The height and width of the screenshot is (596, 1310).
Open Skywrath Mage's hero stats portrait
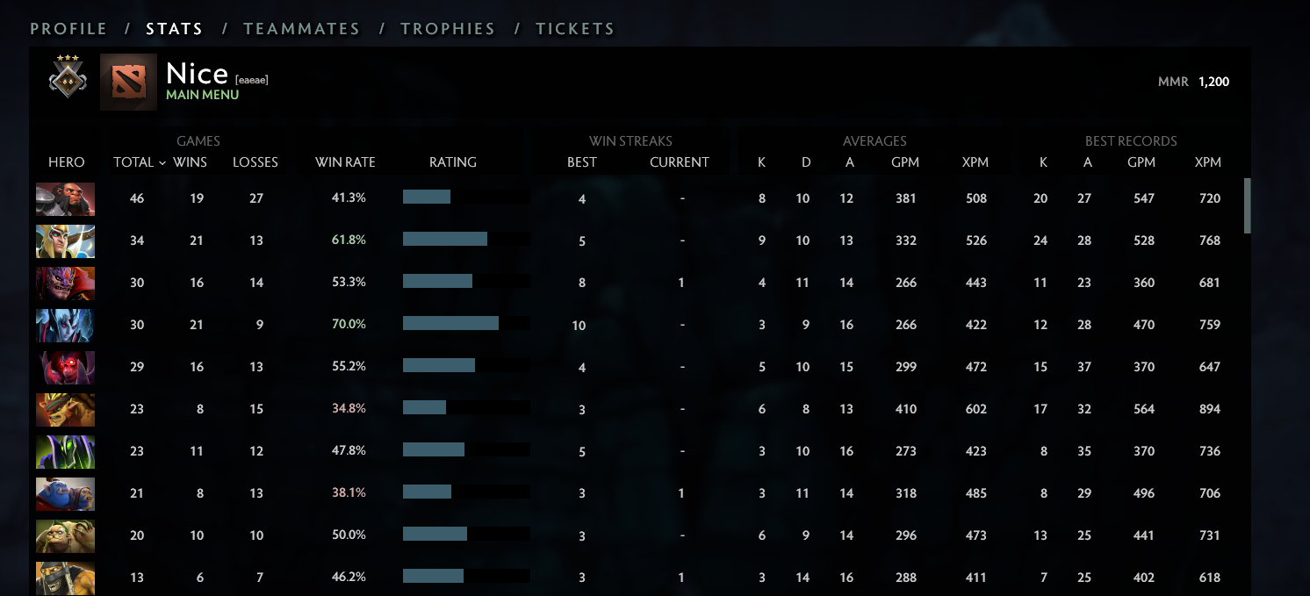(x=66, y=241)
